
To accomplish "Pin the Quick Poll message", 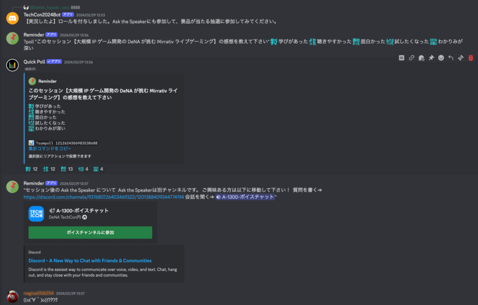I will point(431,58).
